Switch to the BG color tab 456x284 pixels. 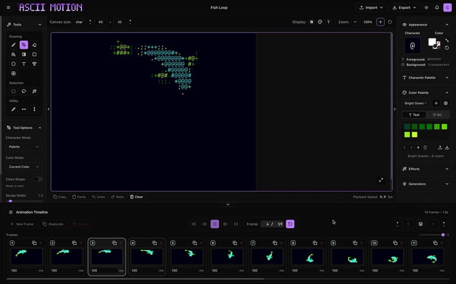click(x=437, y=115)
